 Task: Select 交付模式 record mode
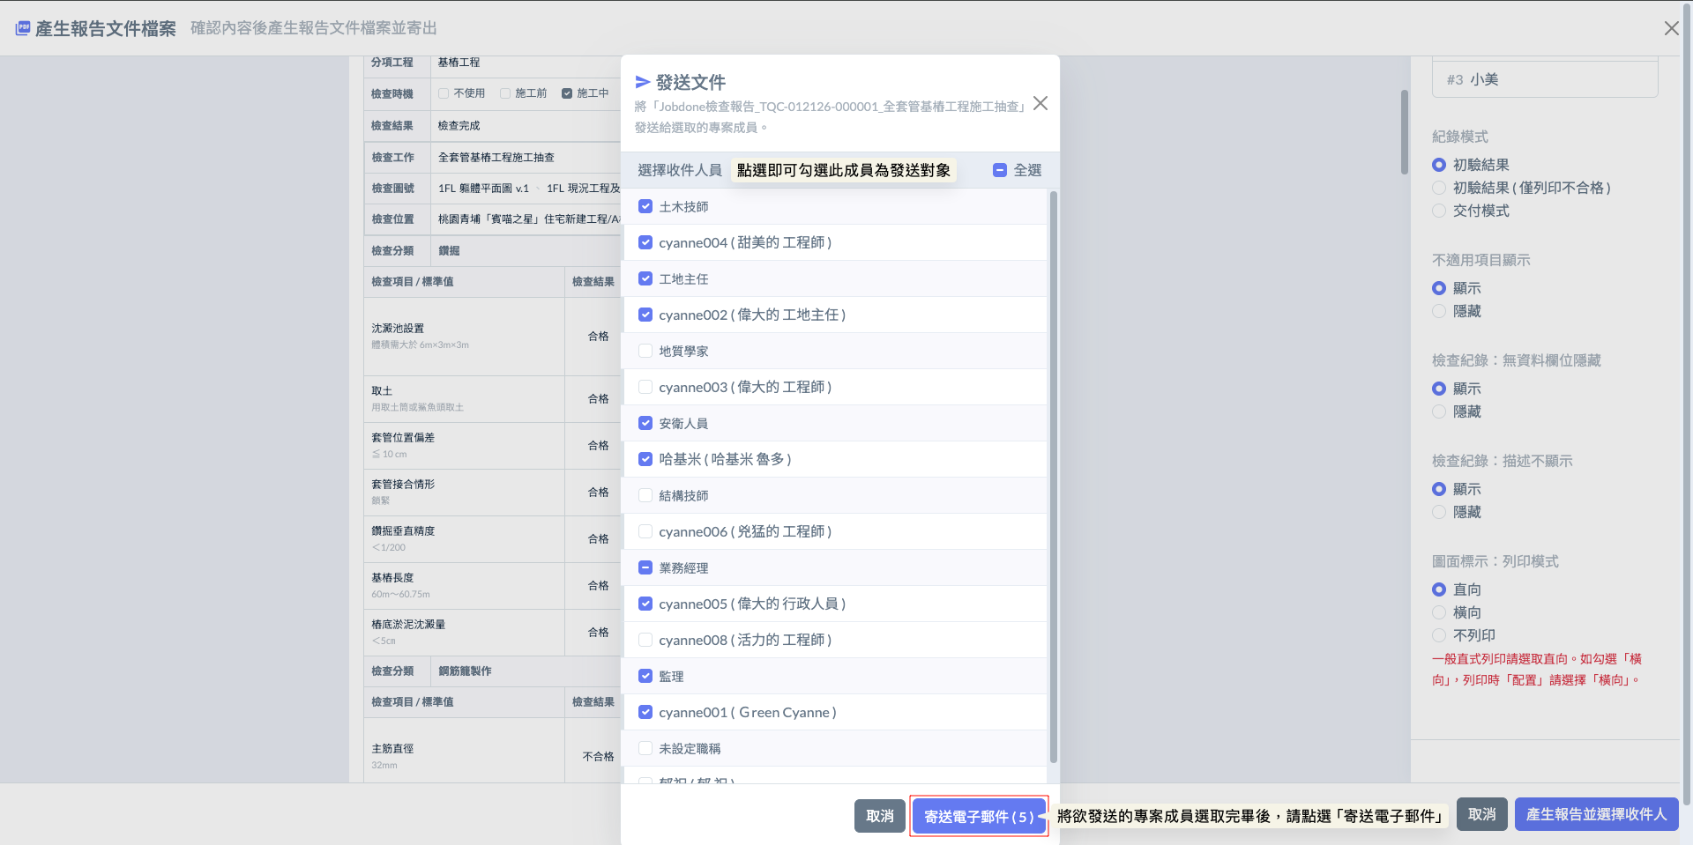click(1439, 211)
